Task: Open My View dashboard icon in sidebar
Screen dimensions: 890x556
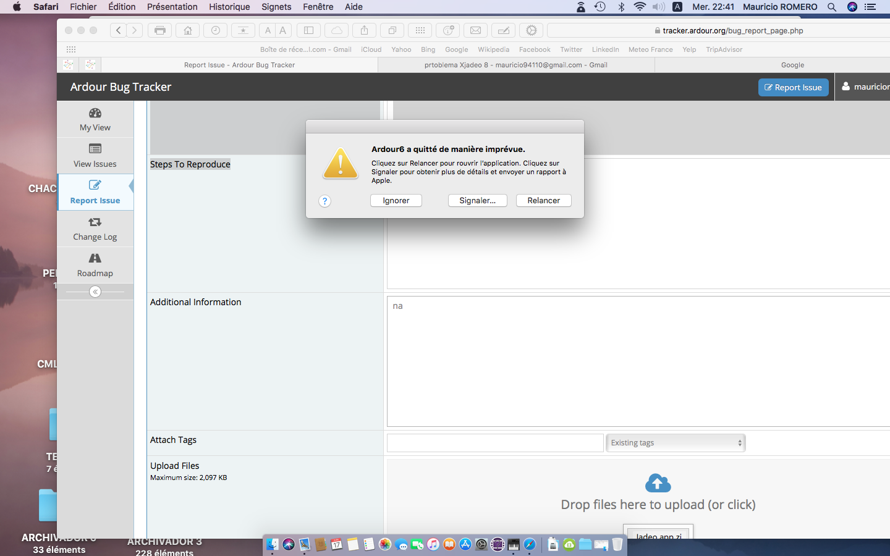Action: point(95,113)
